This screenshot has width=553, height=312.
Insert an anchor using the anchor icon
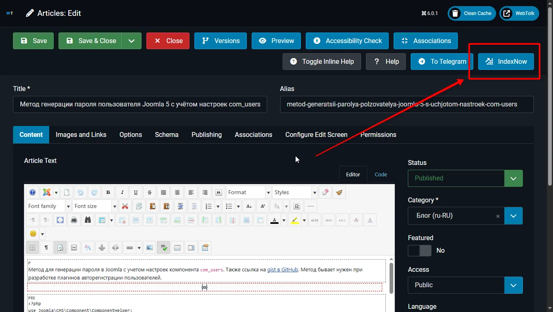point(102,247)
